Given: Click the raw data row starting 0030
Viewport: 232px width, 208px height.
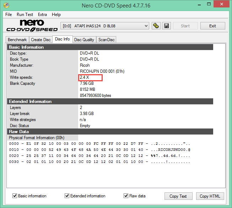Looking at the screenshot, I should [x=99, y=162].
